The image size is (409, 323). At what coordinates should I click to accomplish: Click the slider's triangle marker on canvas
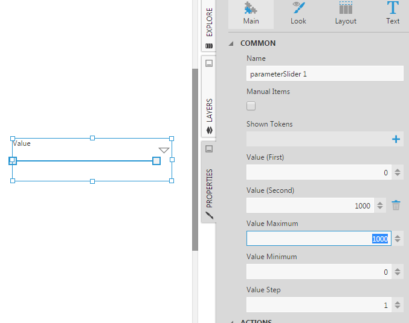(x=164, y=150)
